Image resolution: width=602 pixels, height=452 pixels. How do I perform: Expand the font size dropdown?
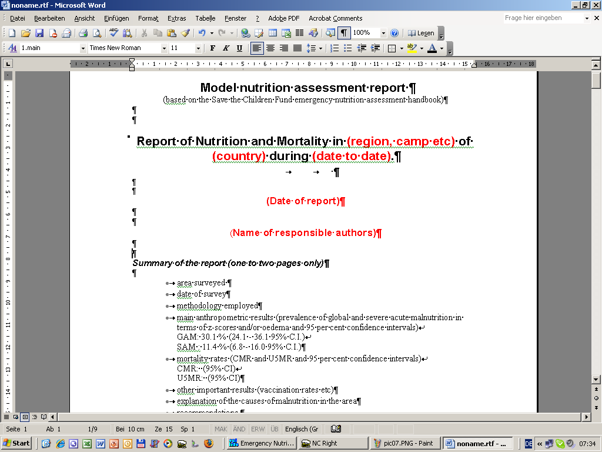coord(198,48)
